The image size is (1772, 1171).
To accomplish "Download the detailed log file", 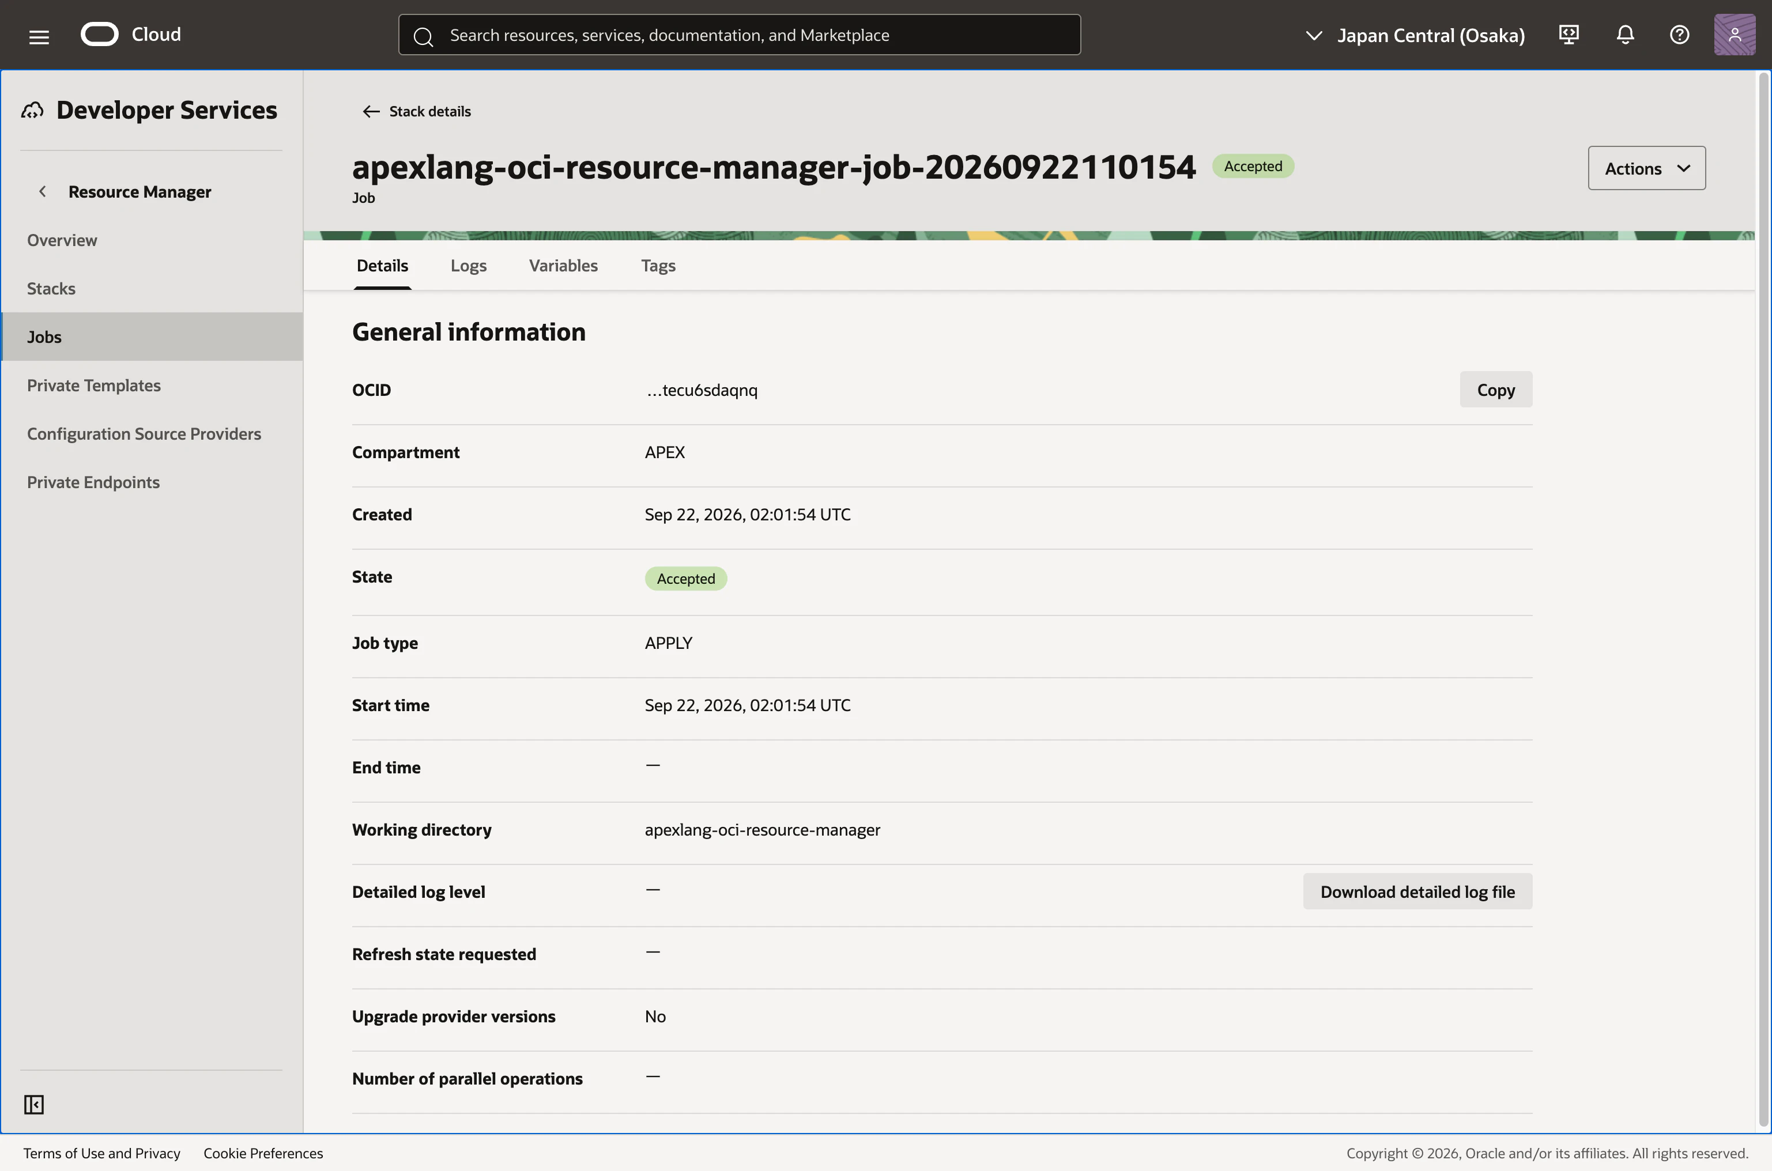I will pos(1417,892).
